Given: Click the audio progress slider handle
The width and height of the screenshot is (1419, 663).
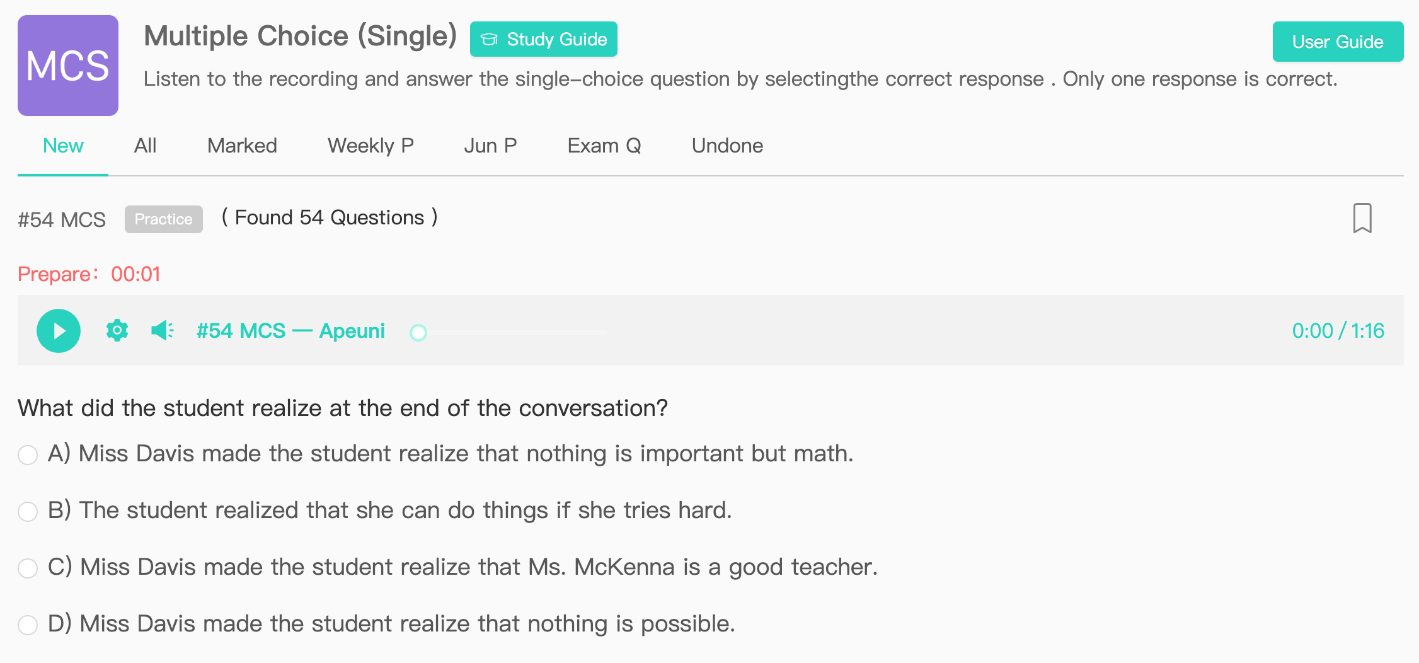Looking at the screenshot, I should 418,332.
